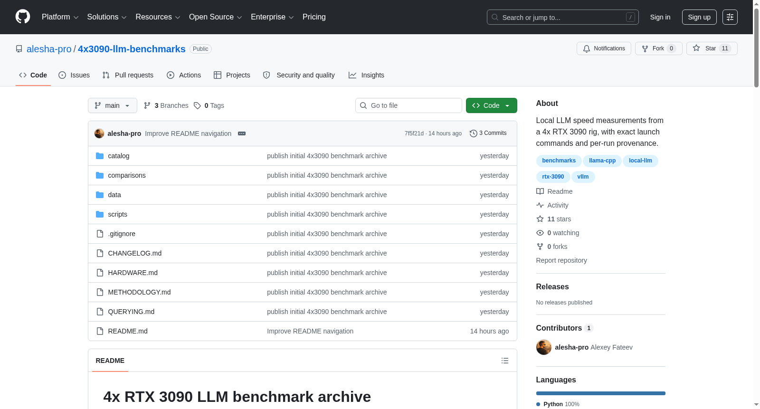Click the Go to file search box
Viewport: 760px width, 409px height.
pos(408,105)
